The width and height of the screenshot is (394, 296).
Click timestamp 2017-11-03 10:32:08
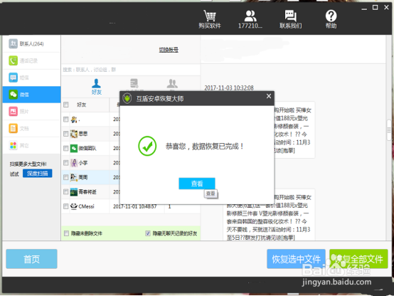pos(229,88)
